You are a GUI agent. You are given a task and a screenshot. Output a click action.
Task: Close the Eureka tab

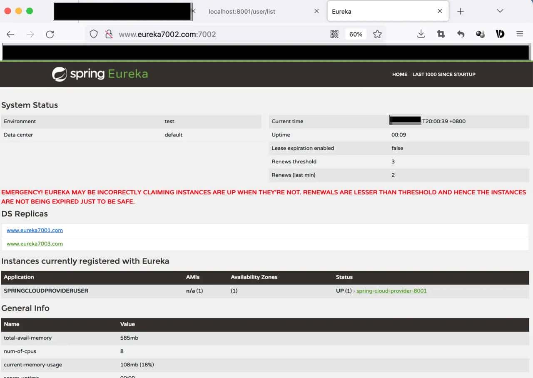pos(440,11)
